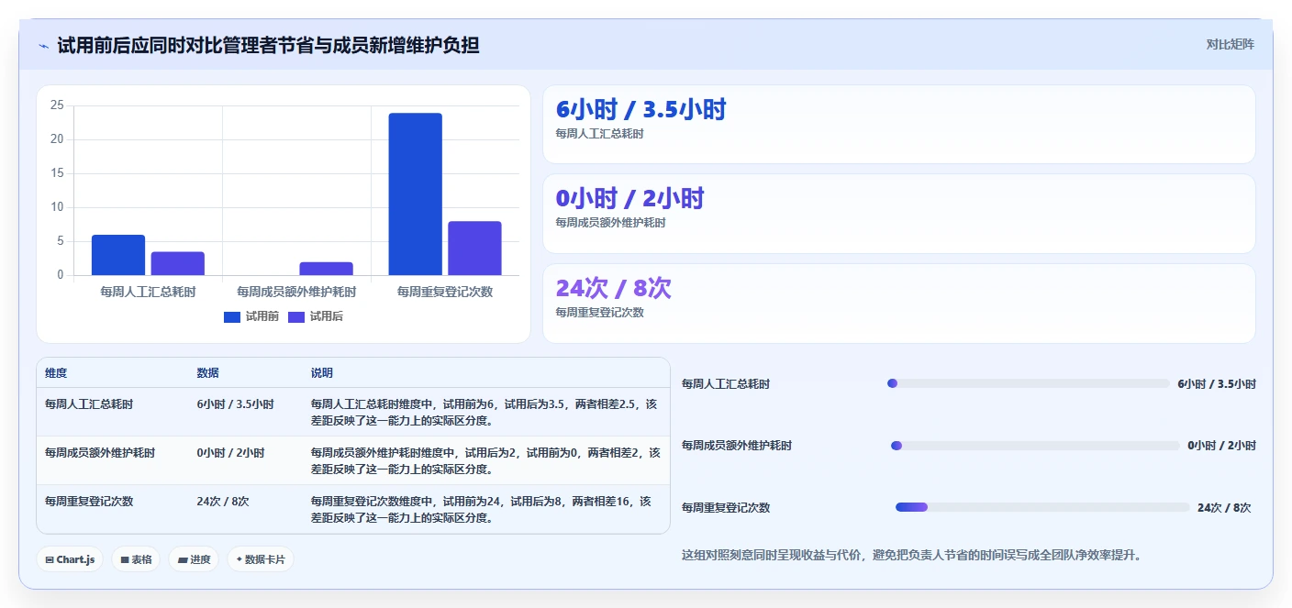Click the chart x-axis label 每周成员额外维护耗时

click(x=296, y=292)
